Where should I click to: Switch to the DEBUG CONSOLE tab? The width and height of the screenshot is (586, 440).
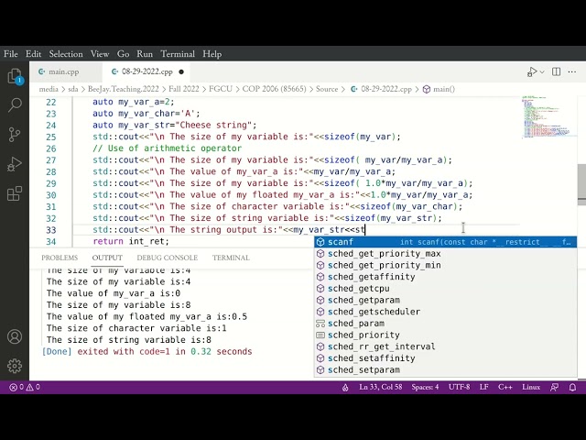point(167,258)
